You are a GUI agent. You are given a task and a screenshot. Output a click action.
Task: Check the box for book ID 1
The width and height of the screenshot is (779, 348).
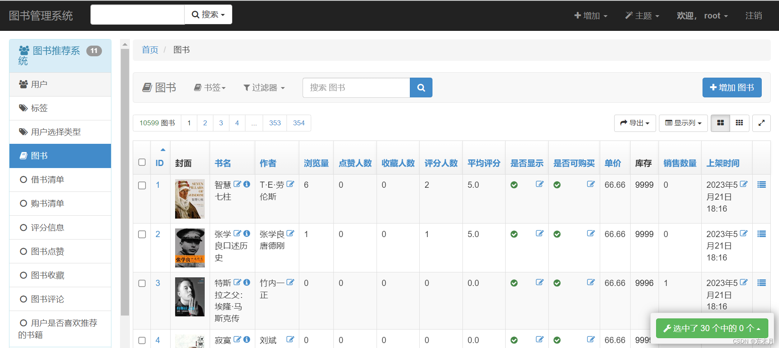tap(142, 185)
